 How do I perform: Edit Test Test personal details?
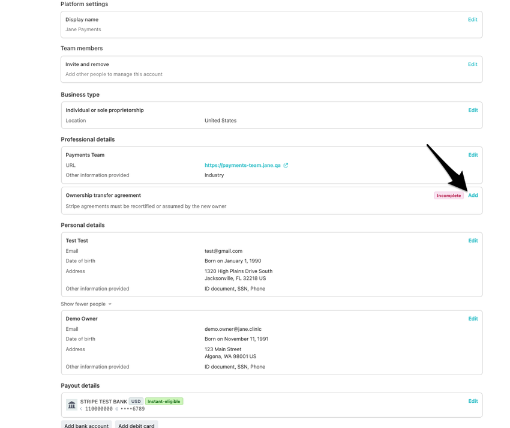coord(473,241)
